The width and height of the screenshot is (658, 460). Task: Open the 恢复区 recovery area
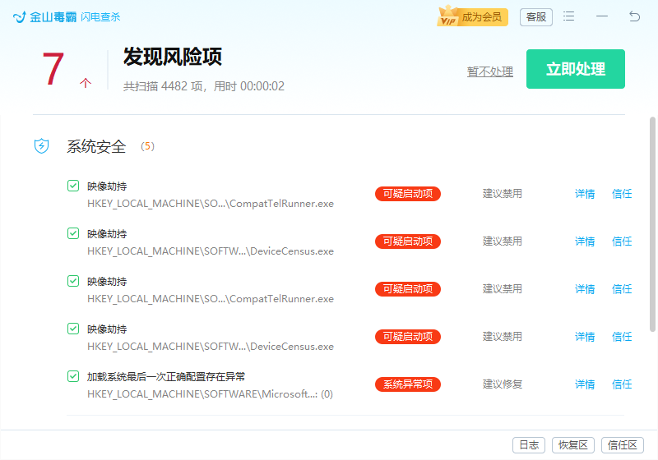click(x=573, y=445)
